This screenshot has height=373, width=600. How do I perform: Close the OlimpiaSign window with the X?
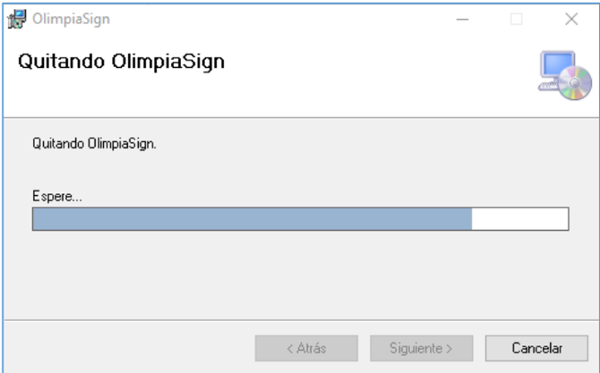click(x=571, y=20)
